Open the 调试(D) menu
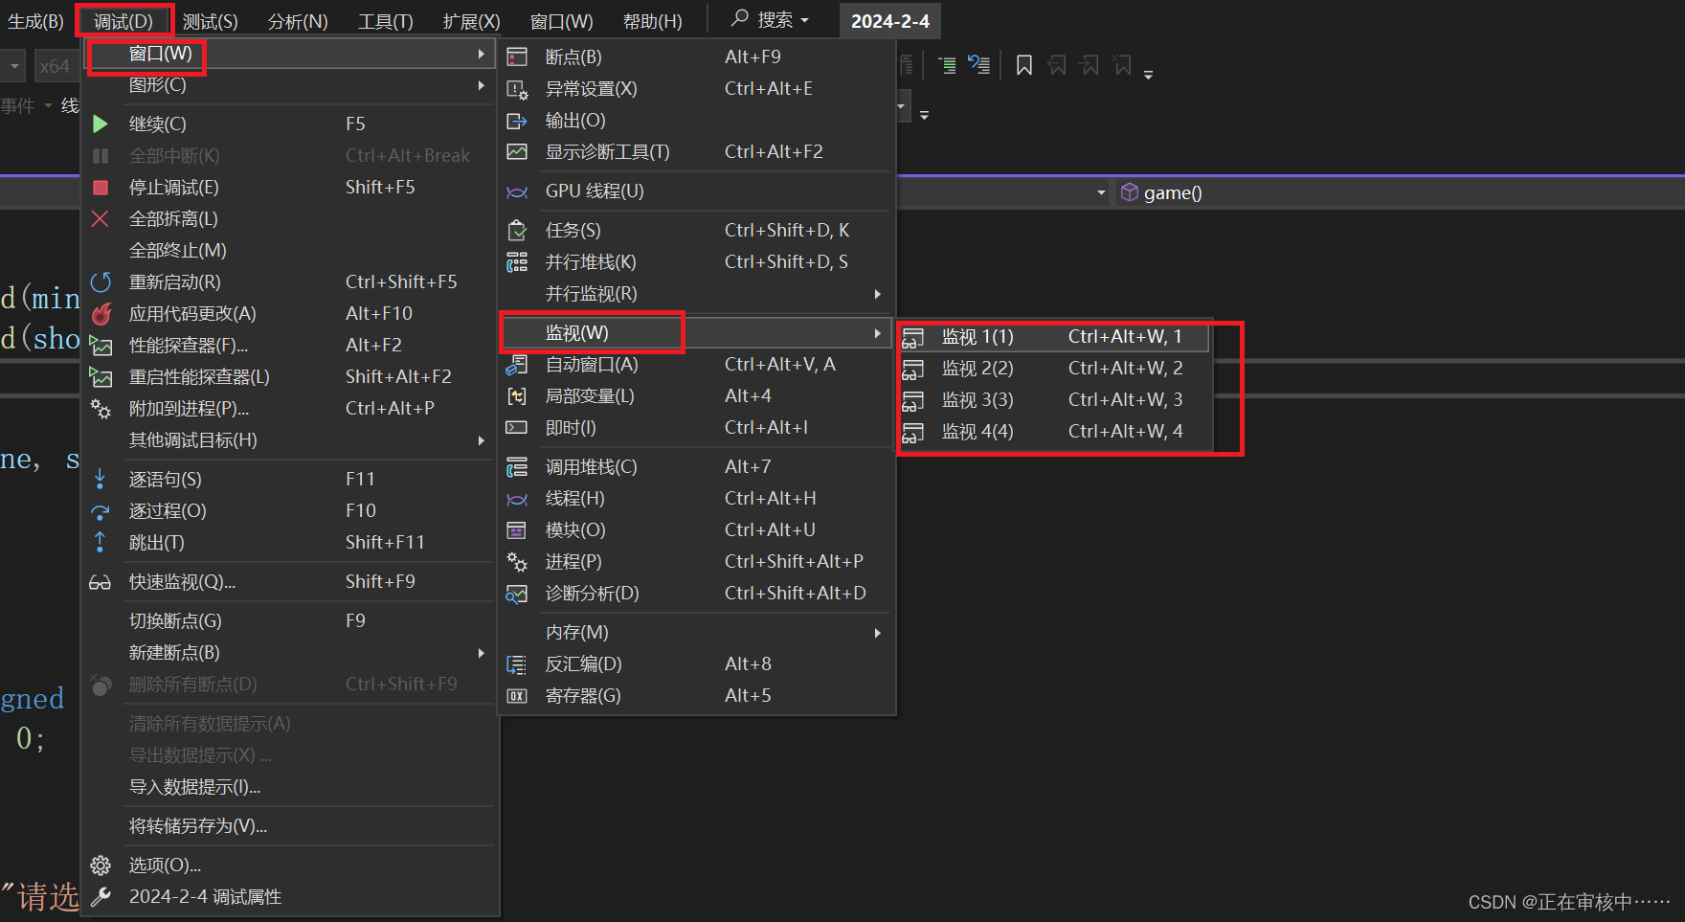The height and width of the screenshot is (922, 1685). tap(124, 21)
